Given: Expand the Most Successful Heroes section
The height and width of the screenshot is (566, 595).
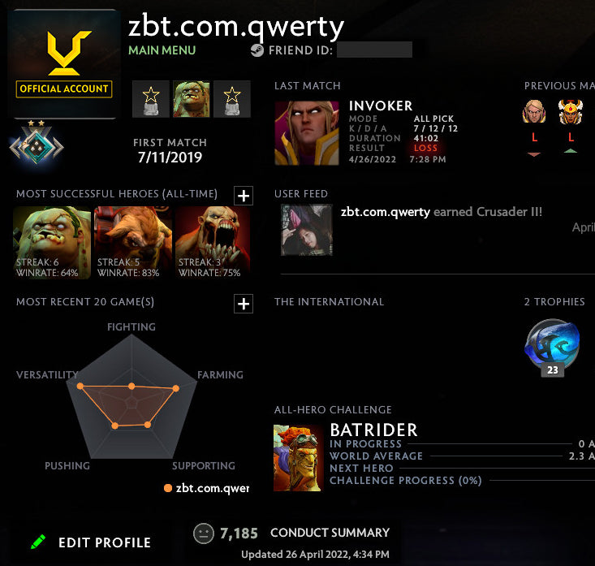Looking at the screenshot, I should tap(244, 196).
